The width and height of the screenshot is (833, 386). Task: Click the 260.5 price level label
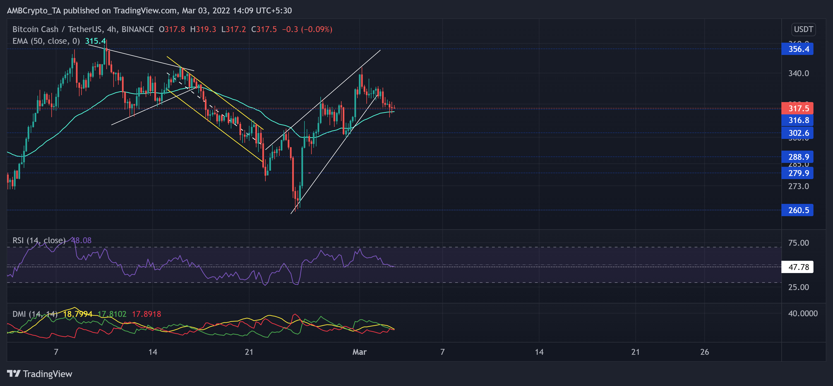(797, 210)
